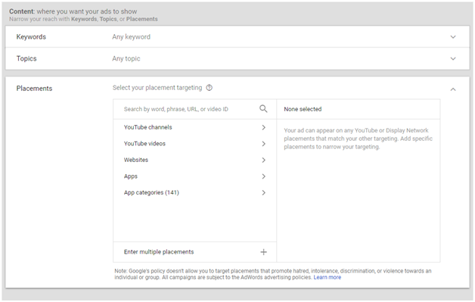The image size is (475, 302).
Task: Click the Apps row chevron
Action: pos(263,176)
